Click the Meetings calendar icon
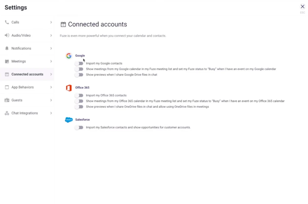This screenshot has height=204, width=308. pyautogui.click(x=7, y=61)
